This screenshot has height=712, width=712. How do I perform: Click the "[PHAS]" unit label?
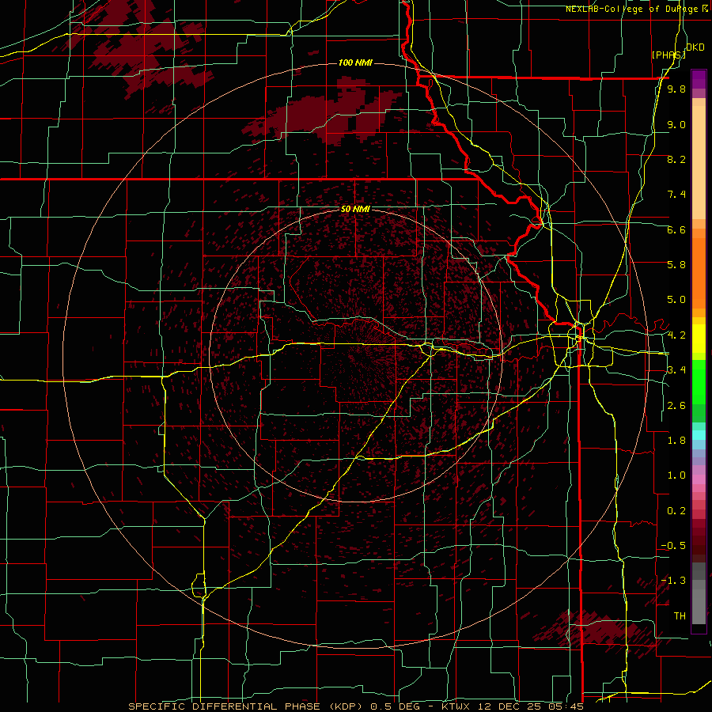pos(668,55)
